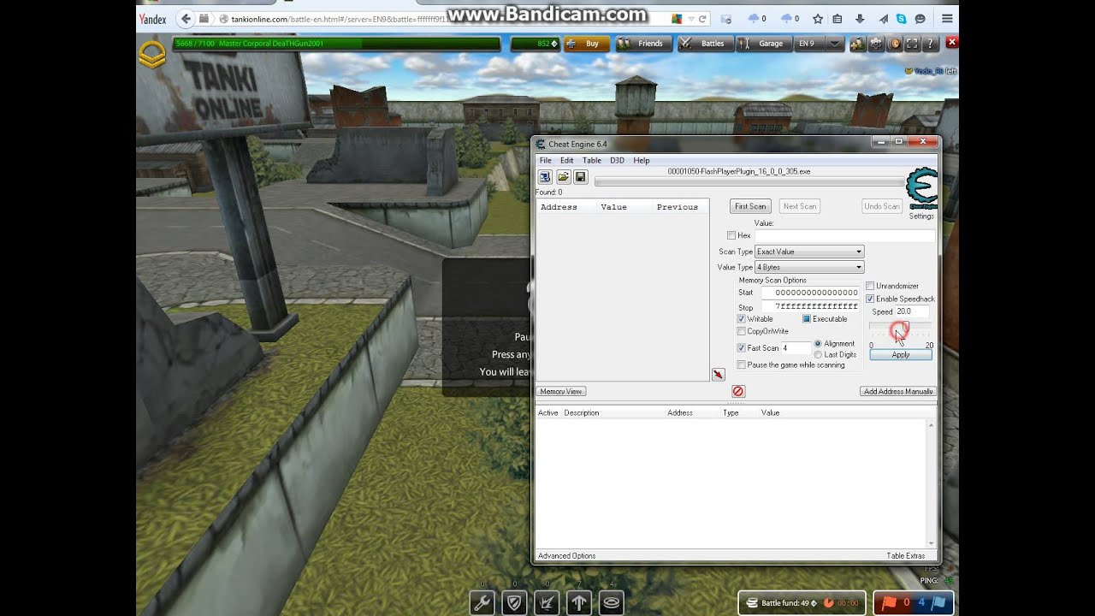
Task: Toggle the Hex checkbox
Action: (x=731, y=235)
